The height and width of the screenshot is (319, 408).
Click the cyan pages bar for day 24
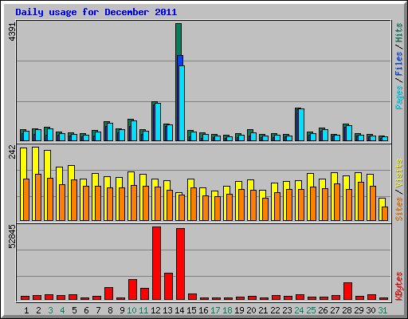[x=301, y=124]
